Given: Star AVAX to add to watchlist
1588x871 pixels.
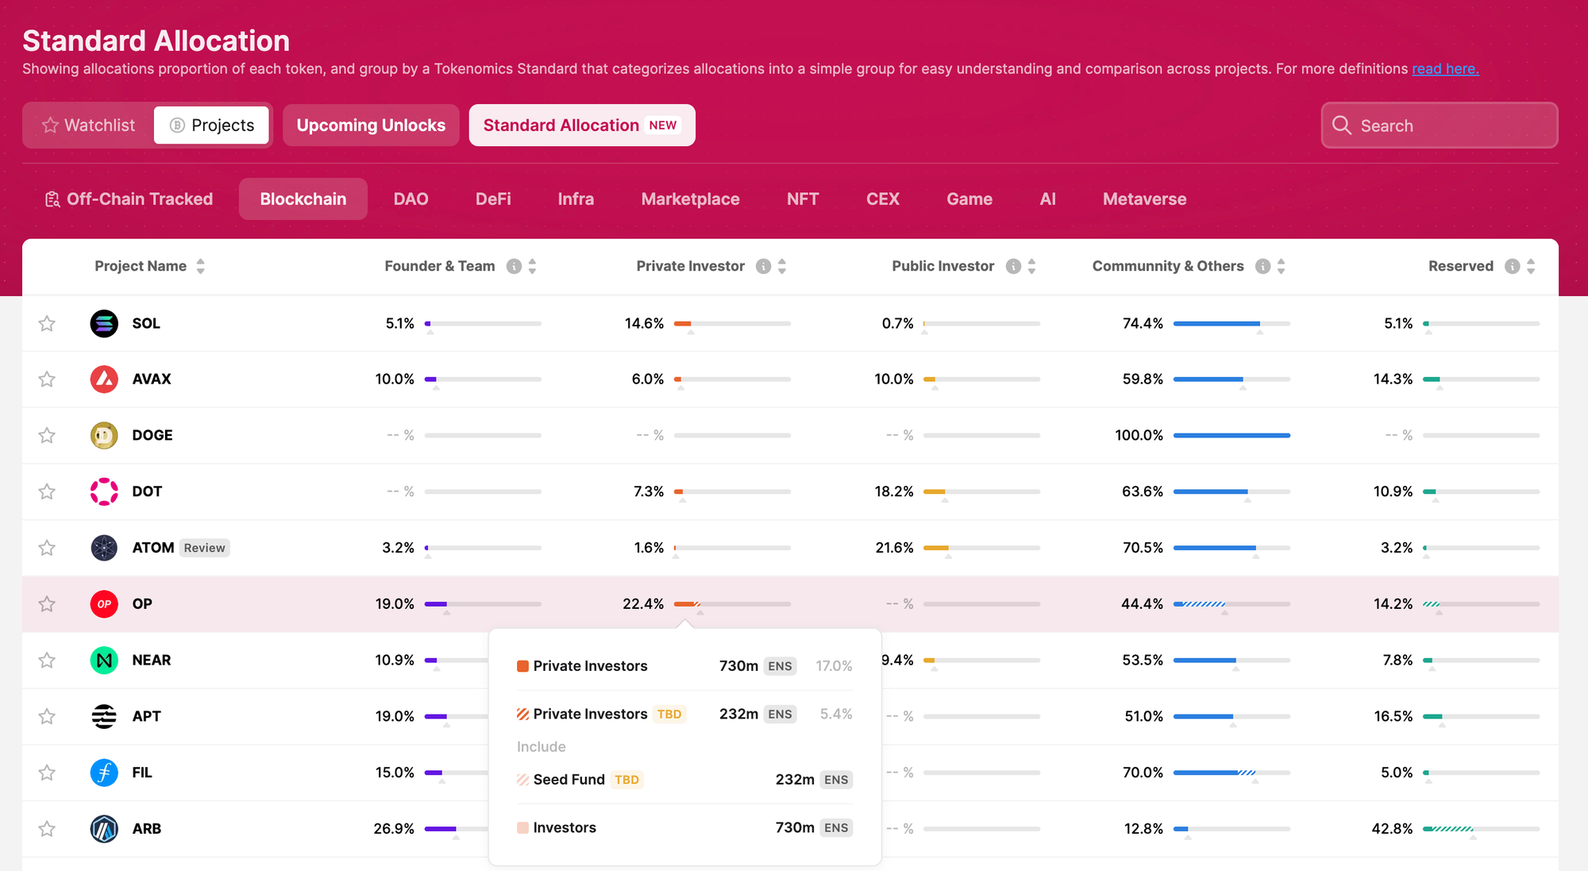Looking at the screenshot, I should coord(47,380).
